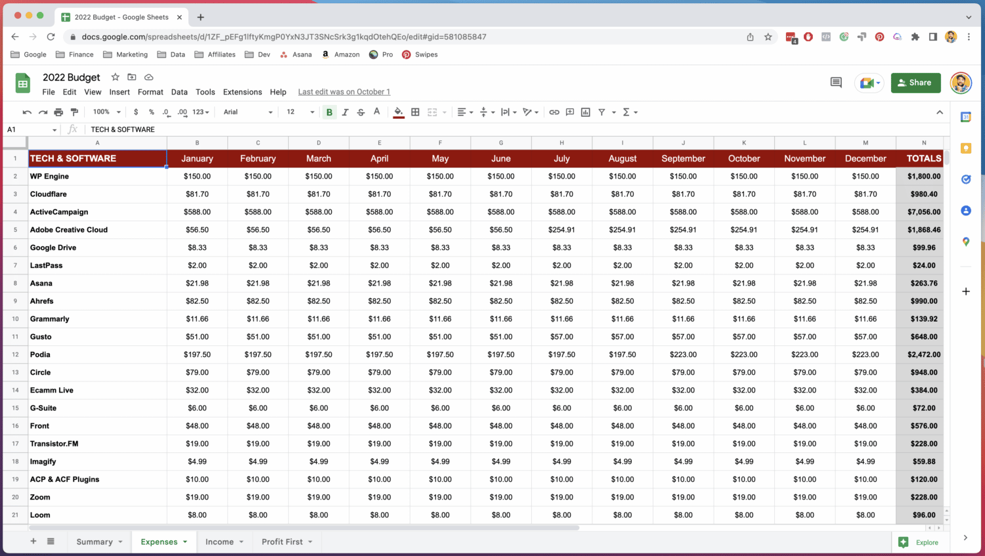Image resolution: width=985 pixels, height=556 pixels.
Task: Open vertical align dropdown
Action: coord(487,112)
